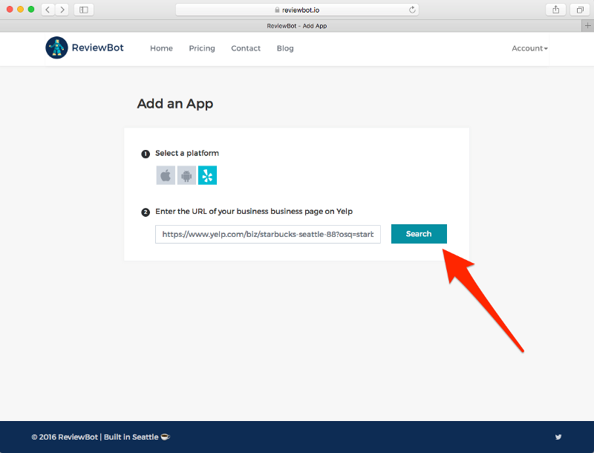594x453 pixels.
Task: Go forward to next page
Action: click(62, 10)
